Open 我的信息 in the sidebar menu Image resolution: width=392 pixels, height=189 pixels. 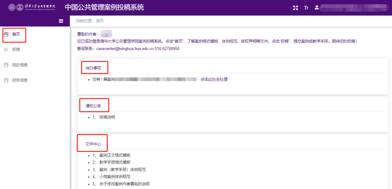point(20,65)
